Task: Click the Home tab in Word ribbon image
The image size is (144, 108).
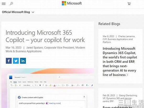Action: 15,82
